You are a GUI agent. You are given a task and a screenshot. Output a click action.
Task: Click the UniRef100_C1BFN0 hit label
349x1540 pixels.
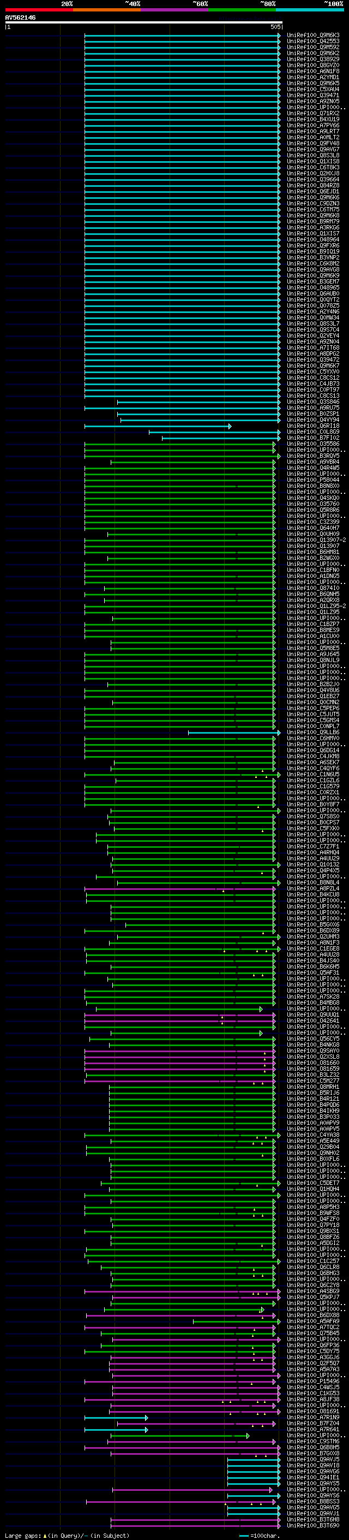click(x=312, y=570)
